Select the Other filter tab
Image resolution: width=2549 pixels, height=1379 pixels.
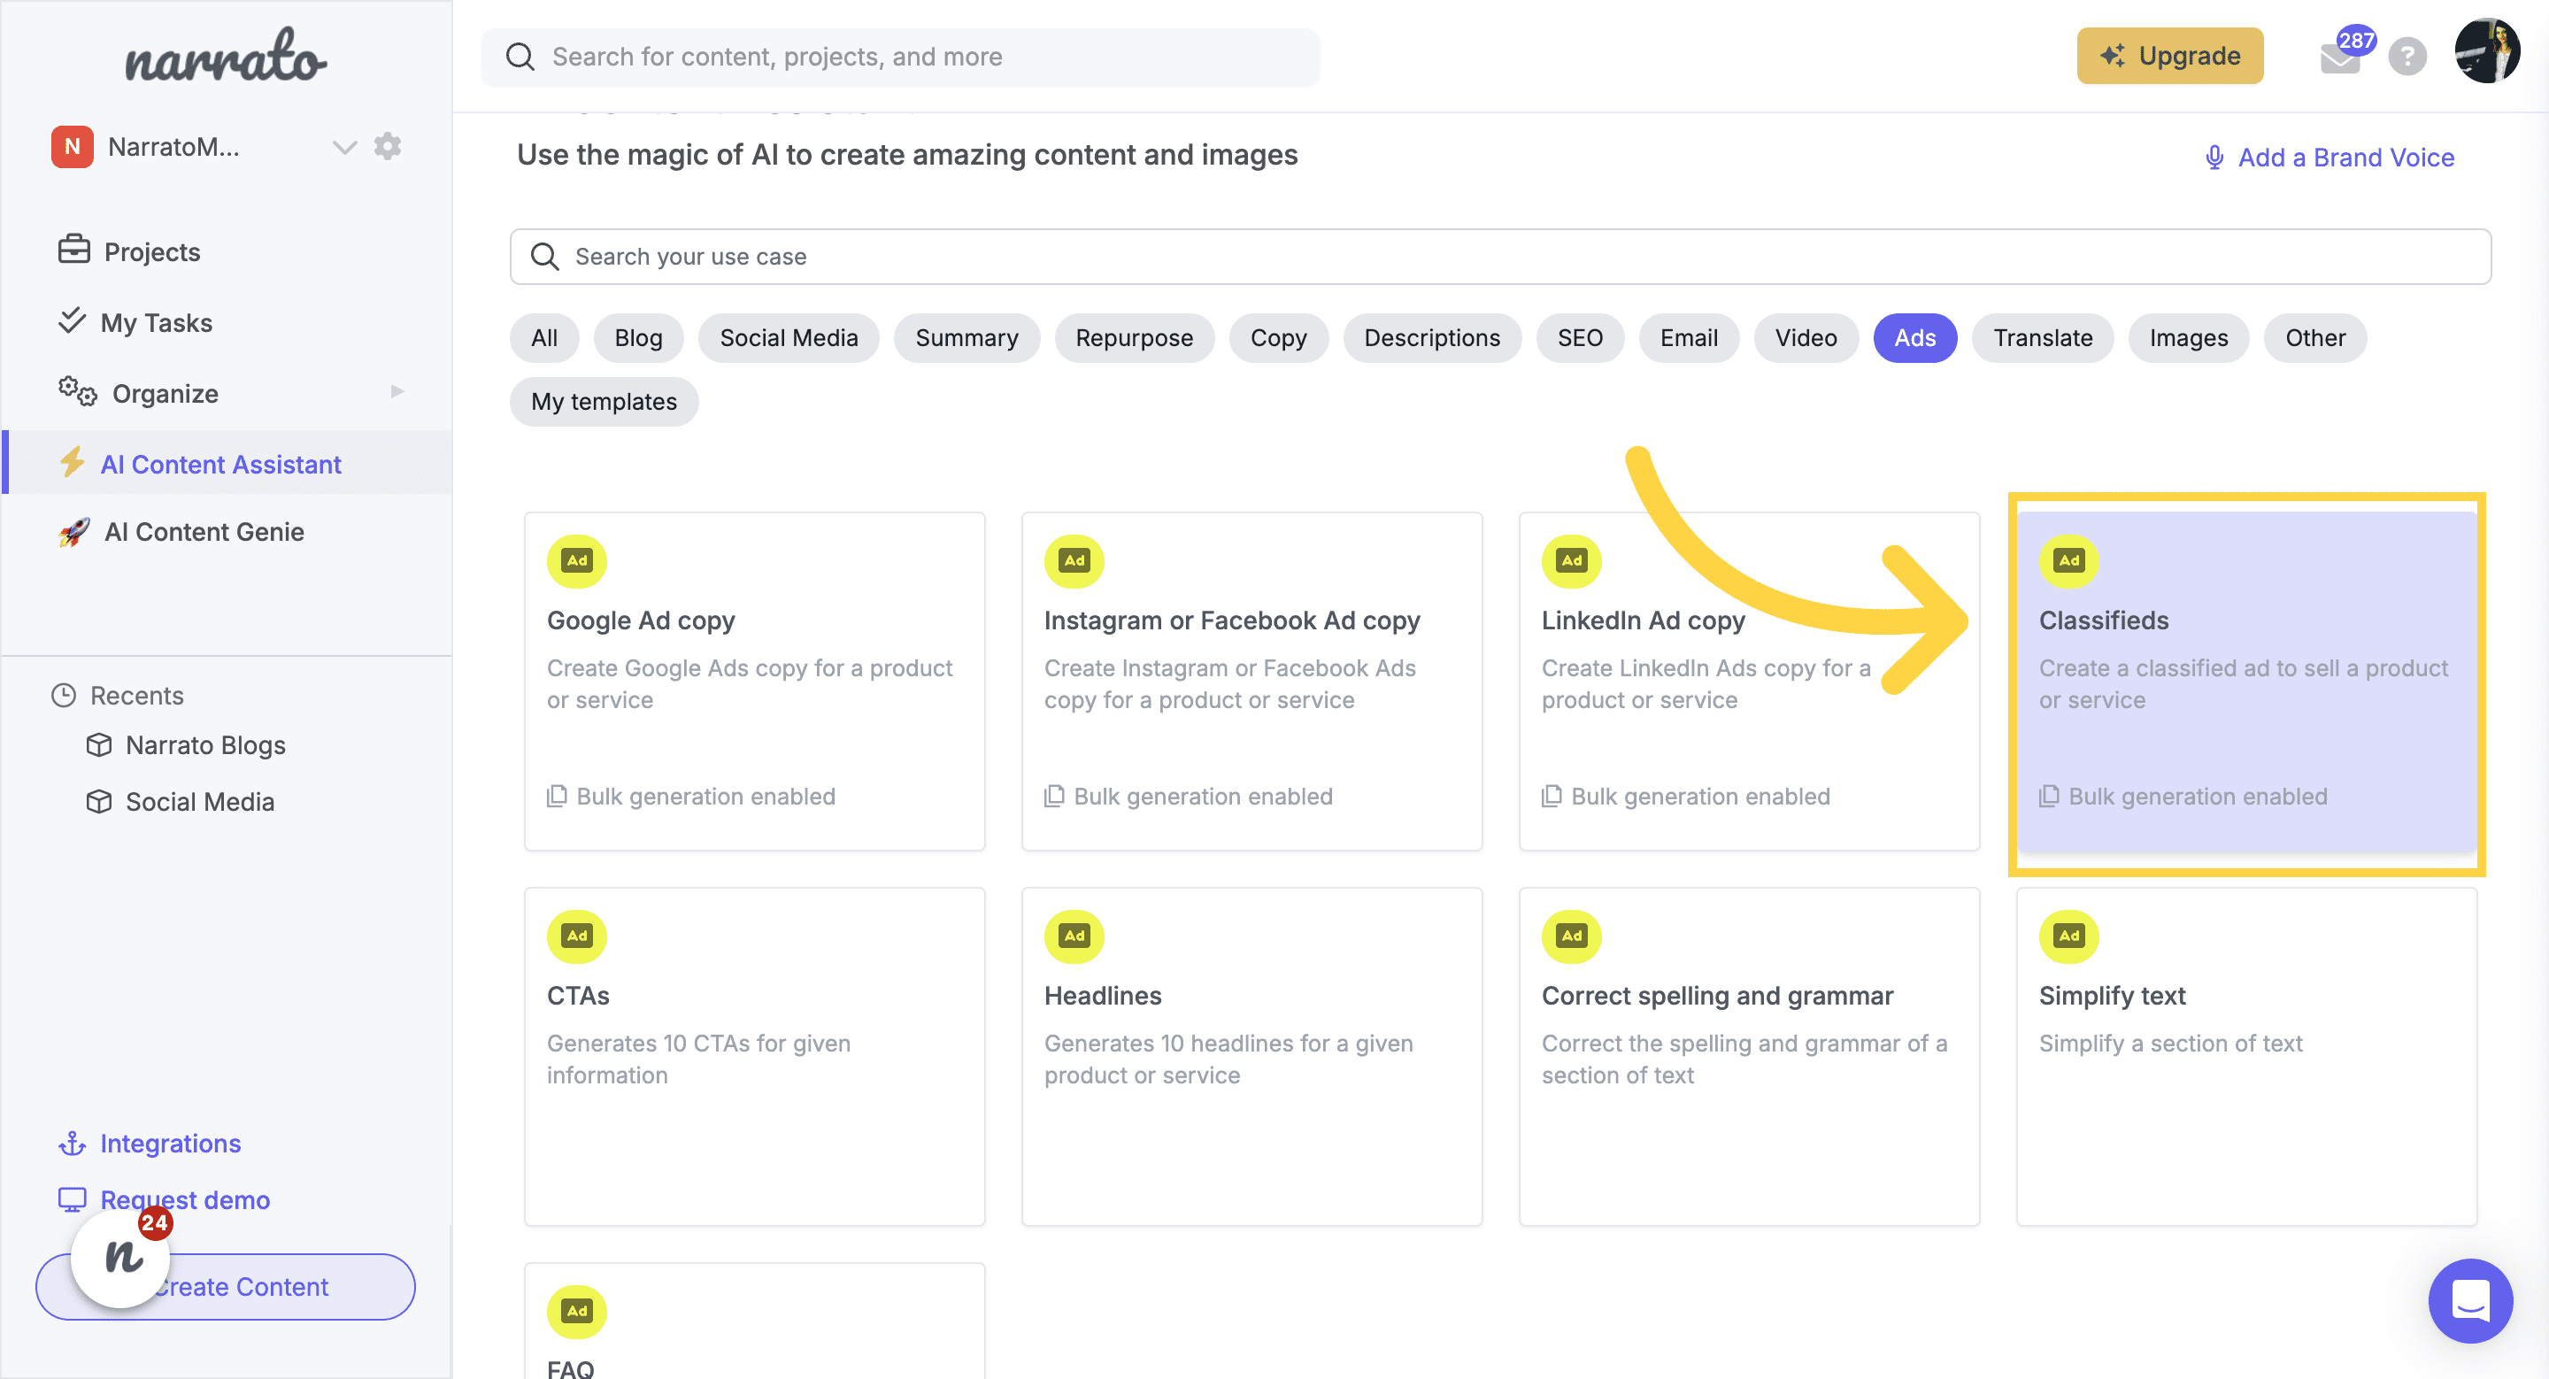click(2314, 337)
